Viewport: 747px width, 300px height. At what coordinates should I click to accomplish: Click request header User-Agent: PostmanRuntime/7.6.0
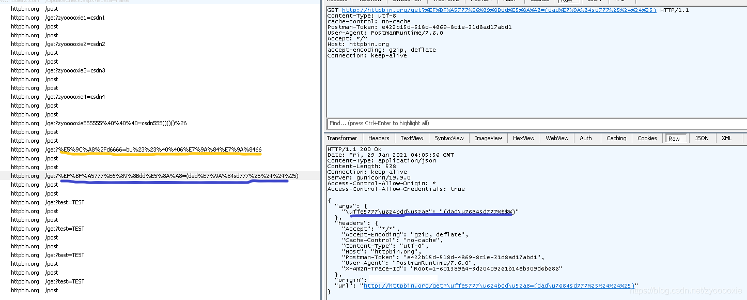click(x=385, y=33)
